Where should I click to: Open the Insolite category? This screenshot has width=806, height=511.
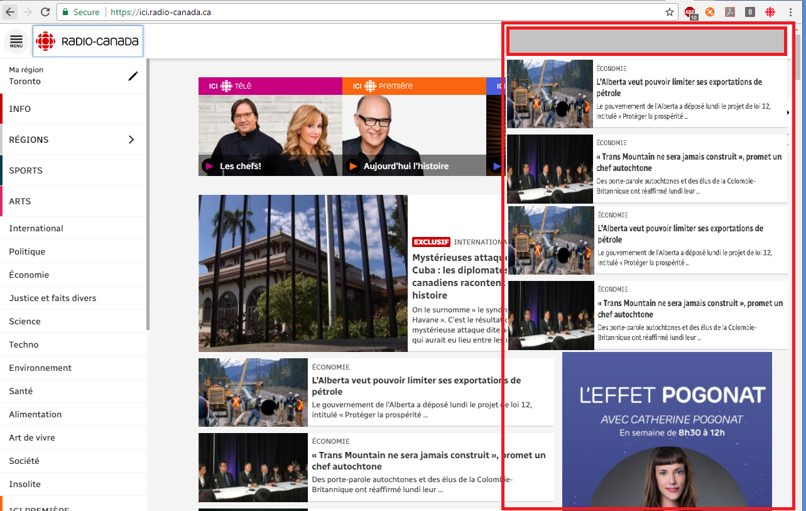click(25, 484)
